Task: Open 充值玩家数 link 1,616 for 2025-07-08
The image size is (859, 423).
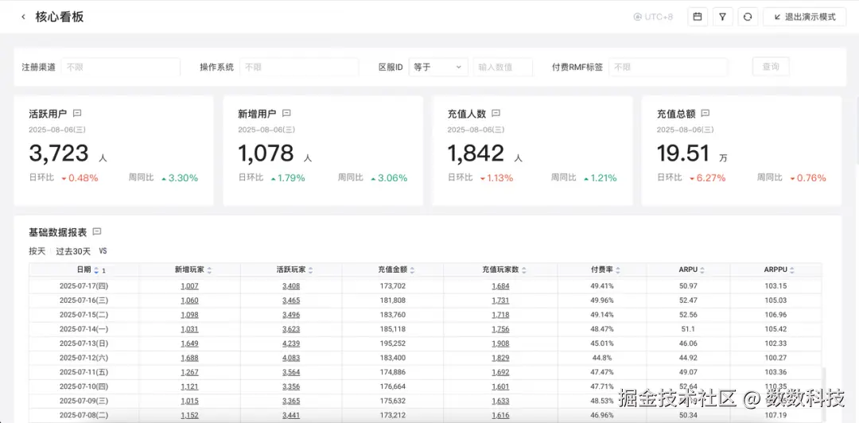Action: (x=501, y=415)
